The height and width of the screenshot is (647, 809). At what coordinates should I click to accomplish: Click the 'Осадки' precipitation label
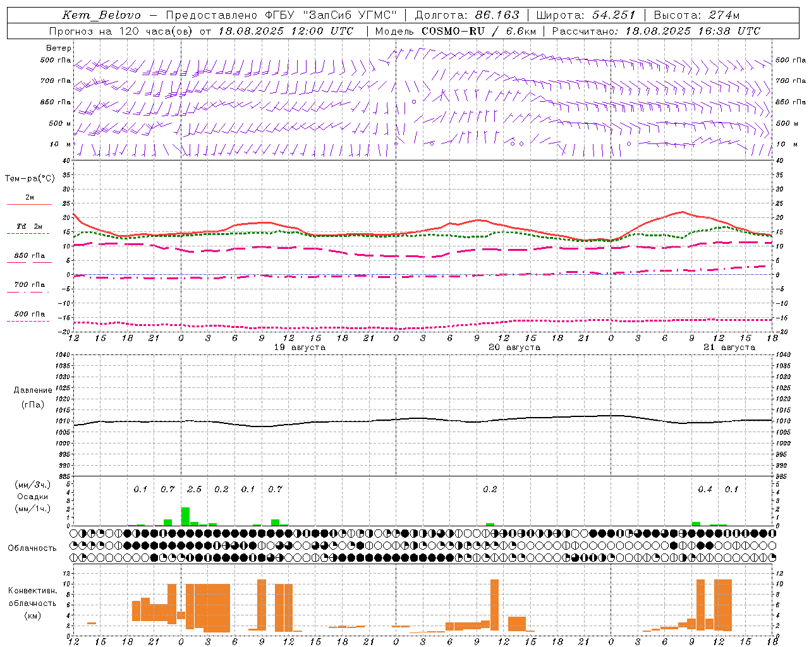[33, 497]
